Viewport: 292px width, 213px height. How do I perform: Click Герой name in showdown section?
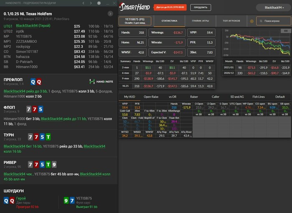[21, 198]
